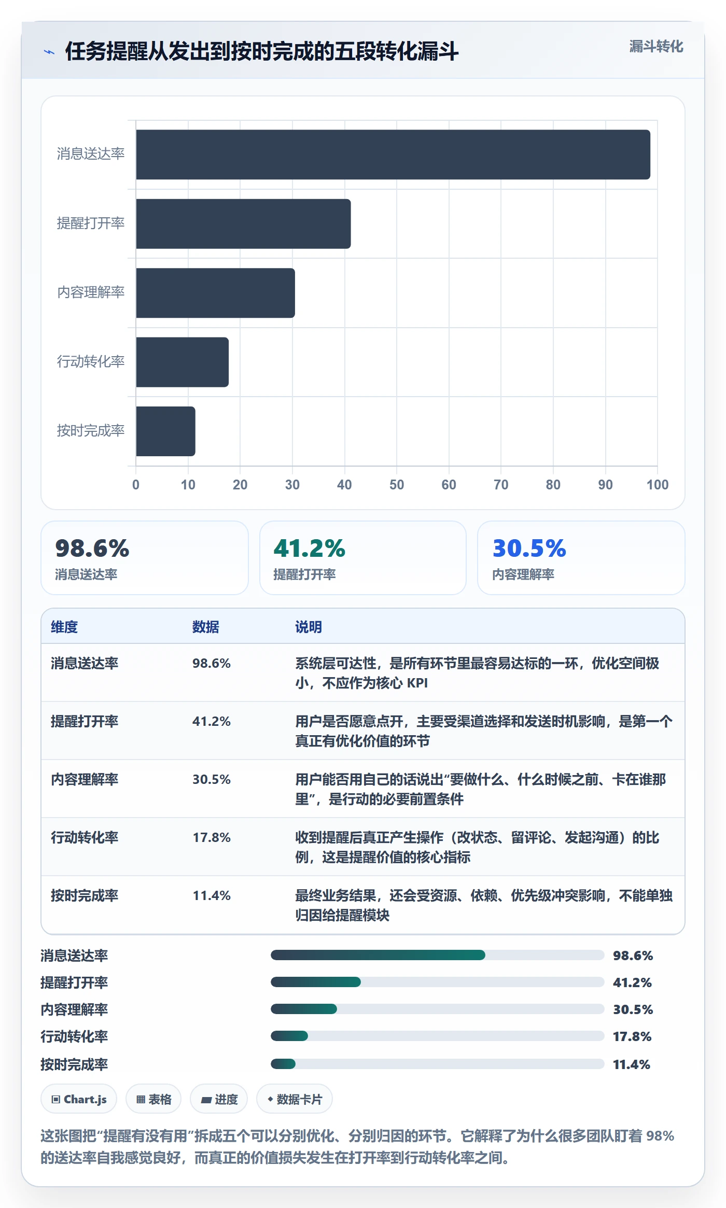
Task: Click the 11.4% cell in the table
Action: 212,895
